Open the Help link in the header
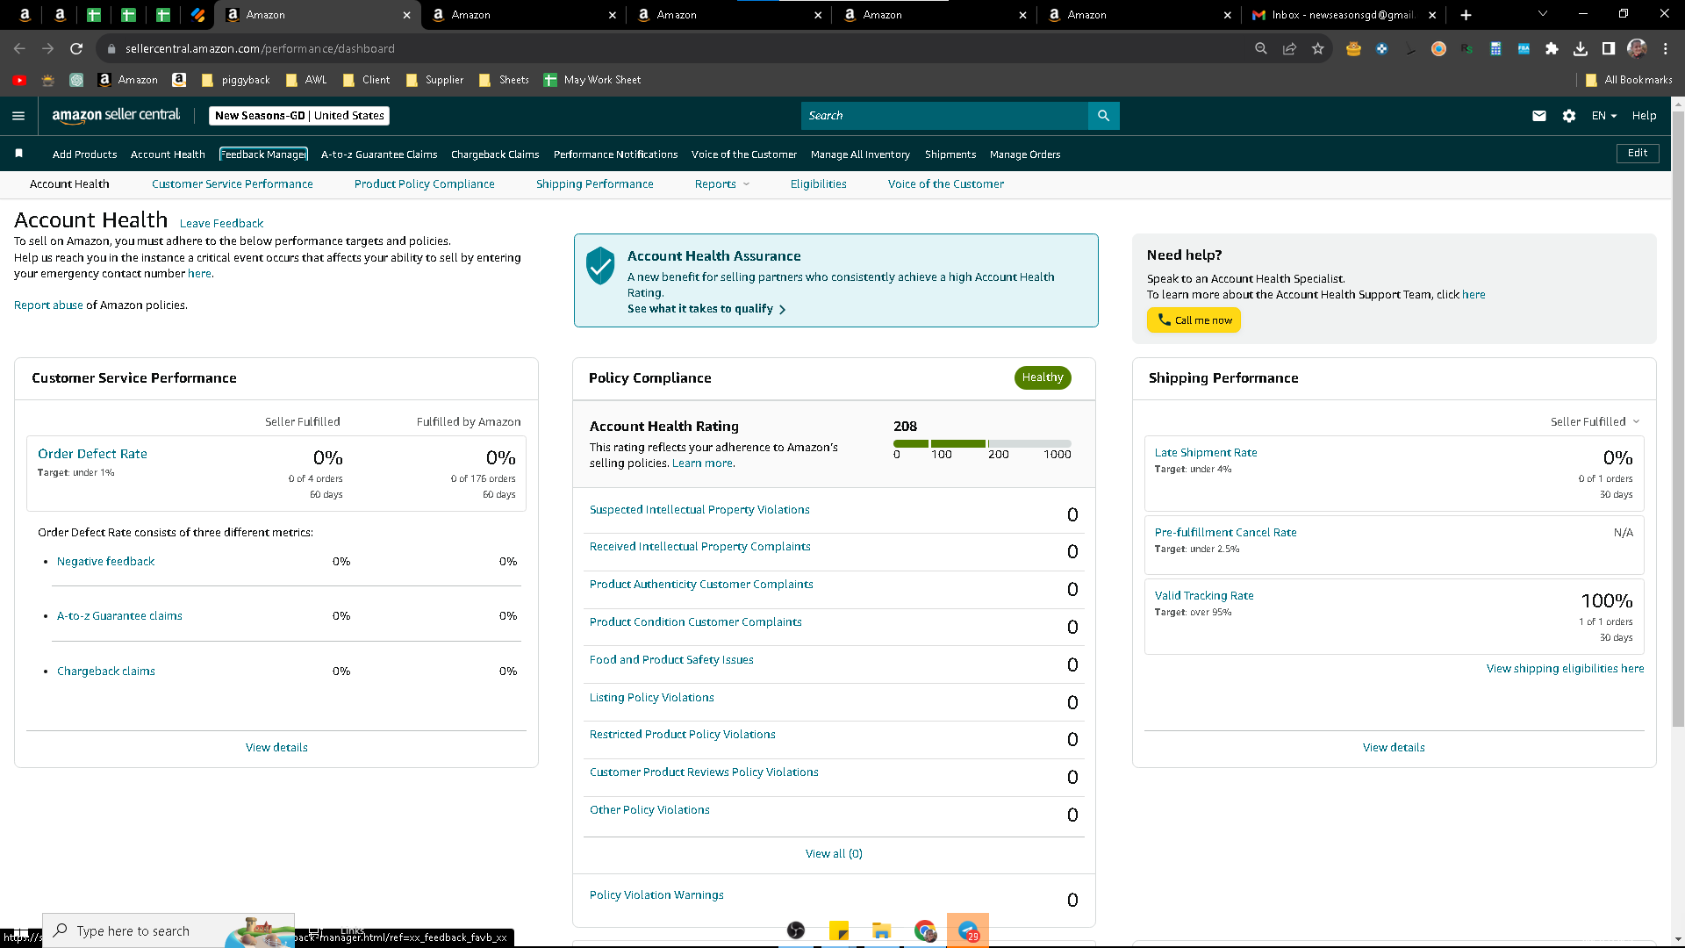The image size is (1685, 948). 1644,116
